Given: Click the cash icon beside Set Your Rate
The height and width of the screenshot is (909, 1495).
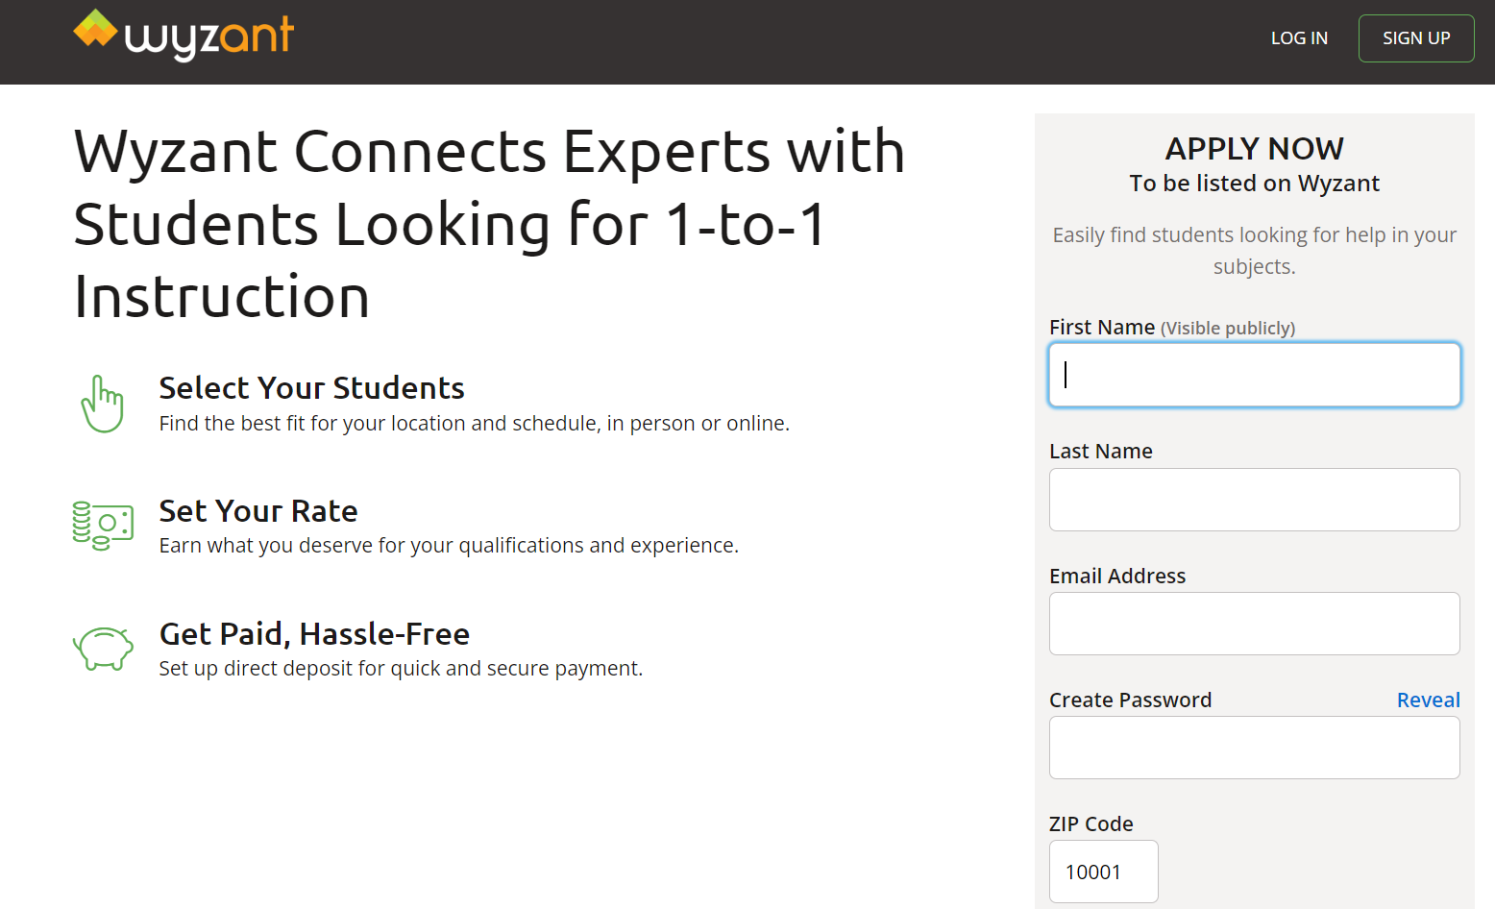Looking at the screenshot, I should (x=103, y=526).
